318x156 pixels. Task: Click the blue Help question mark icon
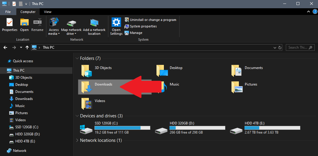pyautogui.click(x=315, y=12)
